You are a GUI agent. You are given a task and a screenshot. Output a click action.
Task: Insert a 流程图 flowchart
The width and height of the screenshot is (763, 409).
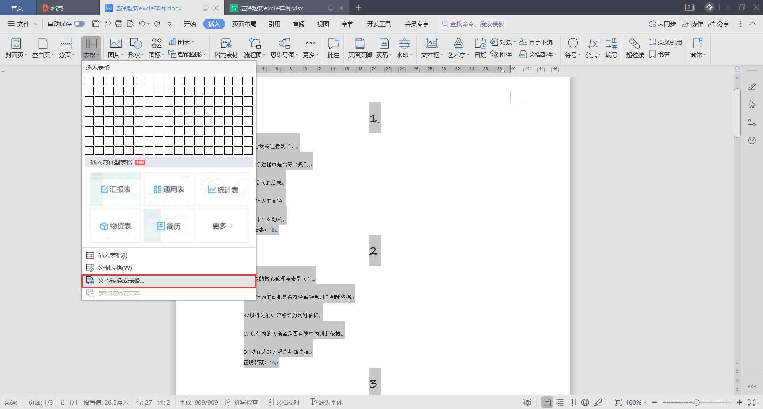click(254, 48)
